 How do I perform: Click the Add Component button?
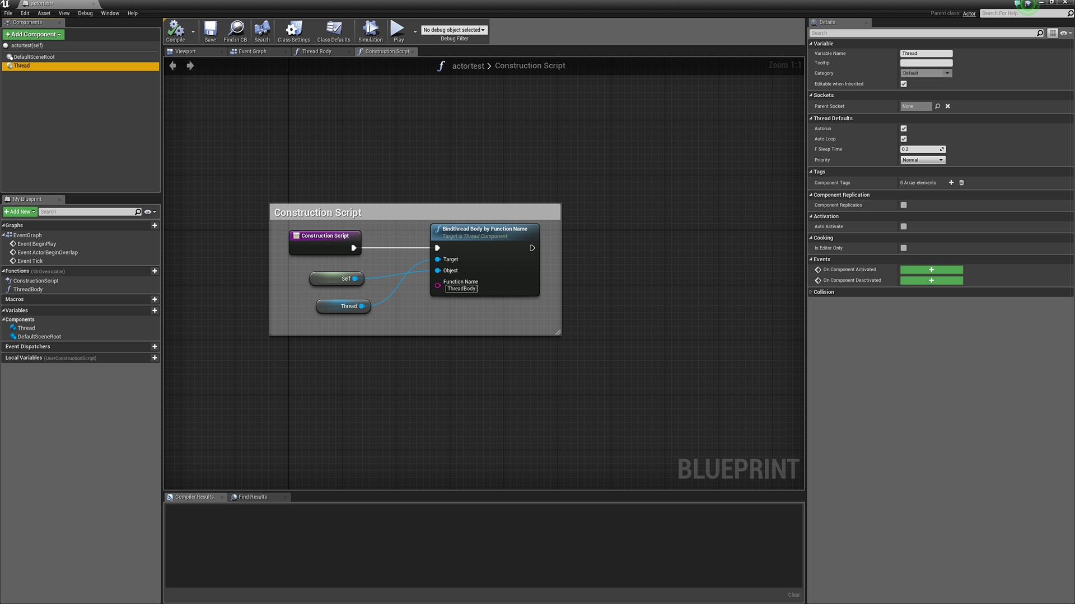pyautogui.click(x=33, y=34)
